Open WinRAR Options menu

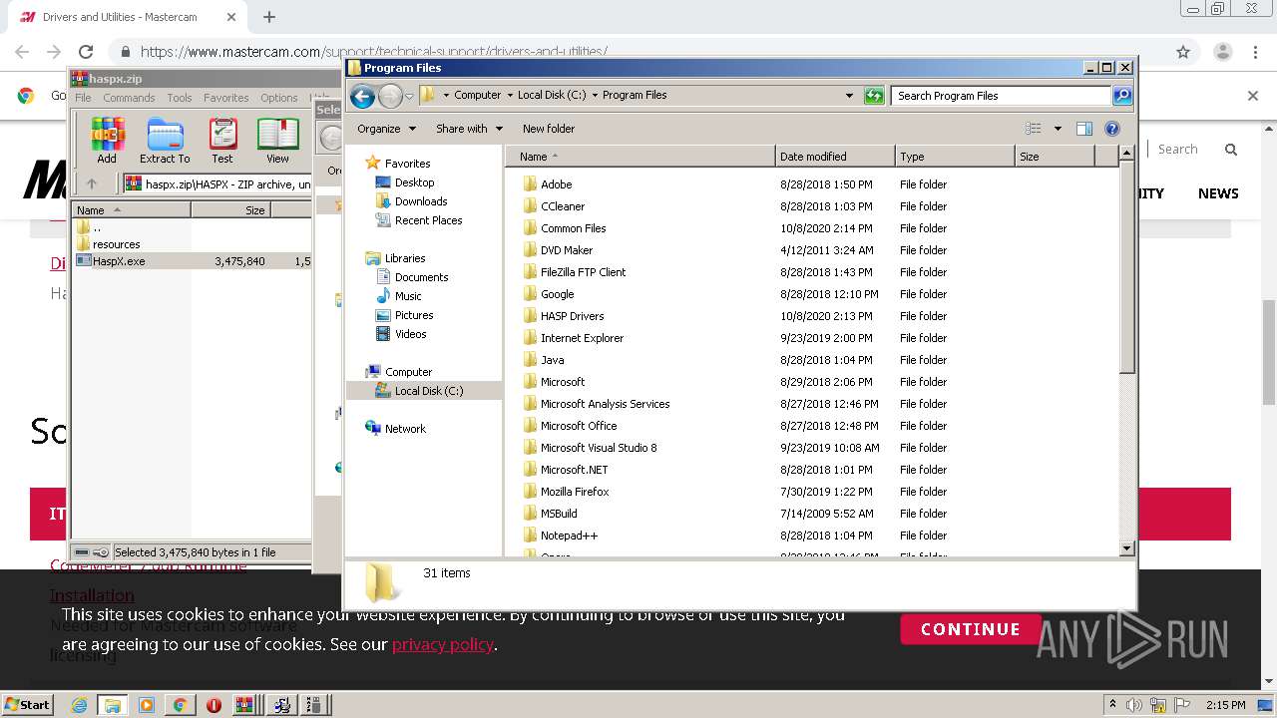(x=279, y=98)
